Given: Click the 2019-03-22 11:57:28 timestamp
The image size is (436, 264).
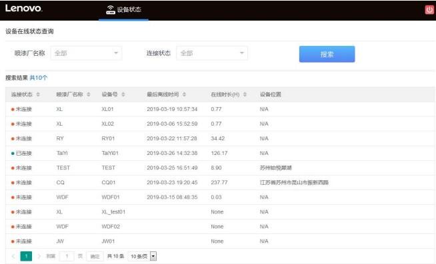Looking at the screenshot, I should [x=172, y=138].
